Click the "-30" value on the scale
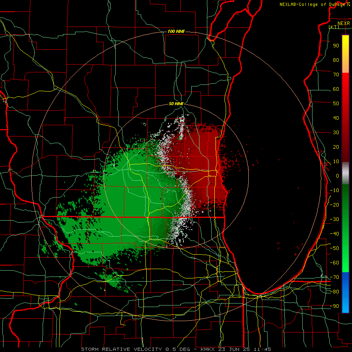Viewport: 352px width, 352px height. 334,219
